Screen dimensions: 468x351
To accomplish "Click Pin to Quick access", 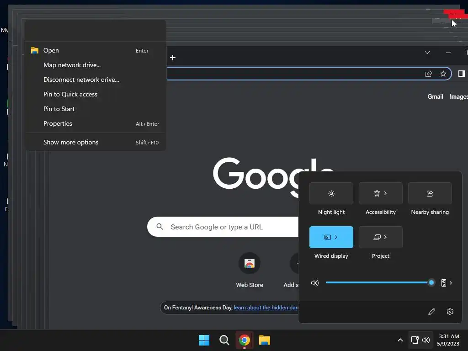I will 95,94.
